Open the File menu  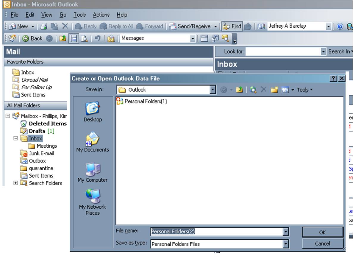[x=14, y=15]
